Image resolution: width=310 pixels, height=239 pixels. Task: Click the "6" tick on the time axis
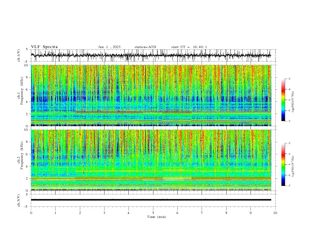(x=178, y=213)
